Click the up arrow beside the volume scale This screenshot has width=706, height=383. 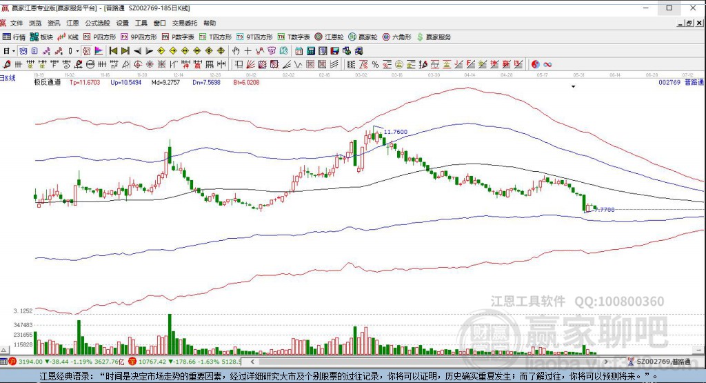coord(3,350)
